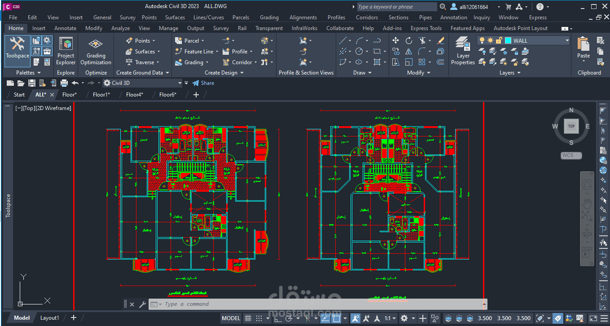Open the annotation scale 1:1 dropdown
Image resolution: width=610 pixels, height=326 pixels.
pyautogui.click(x=391, y=318)
